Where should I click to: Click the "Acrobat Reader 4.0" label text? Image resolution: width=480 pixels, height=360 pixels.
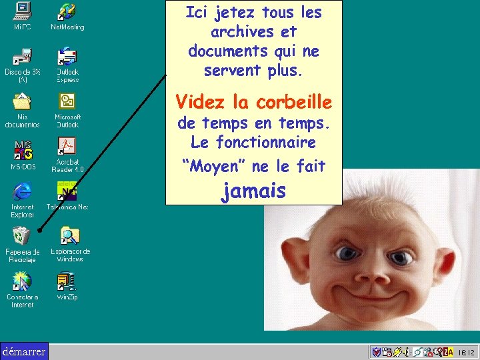tap(67, 165)
